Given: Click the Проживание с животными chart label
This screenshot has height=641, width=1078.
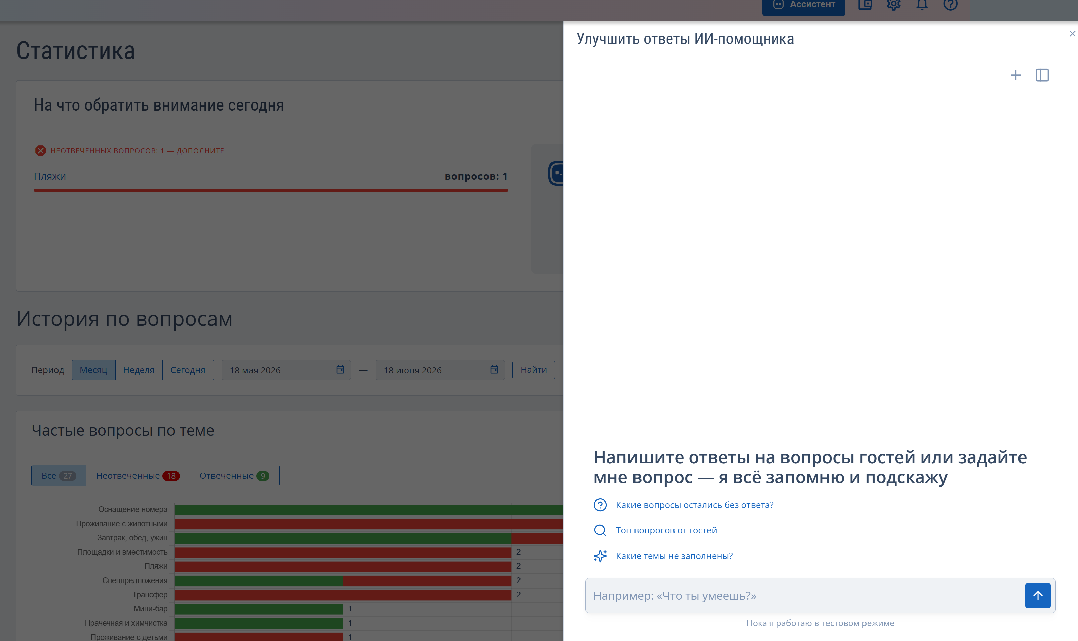Looking at the screenshot, I should click(x=121, y=523).
